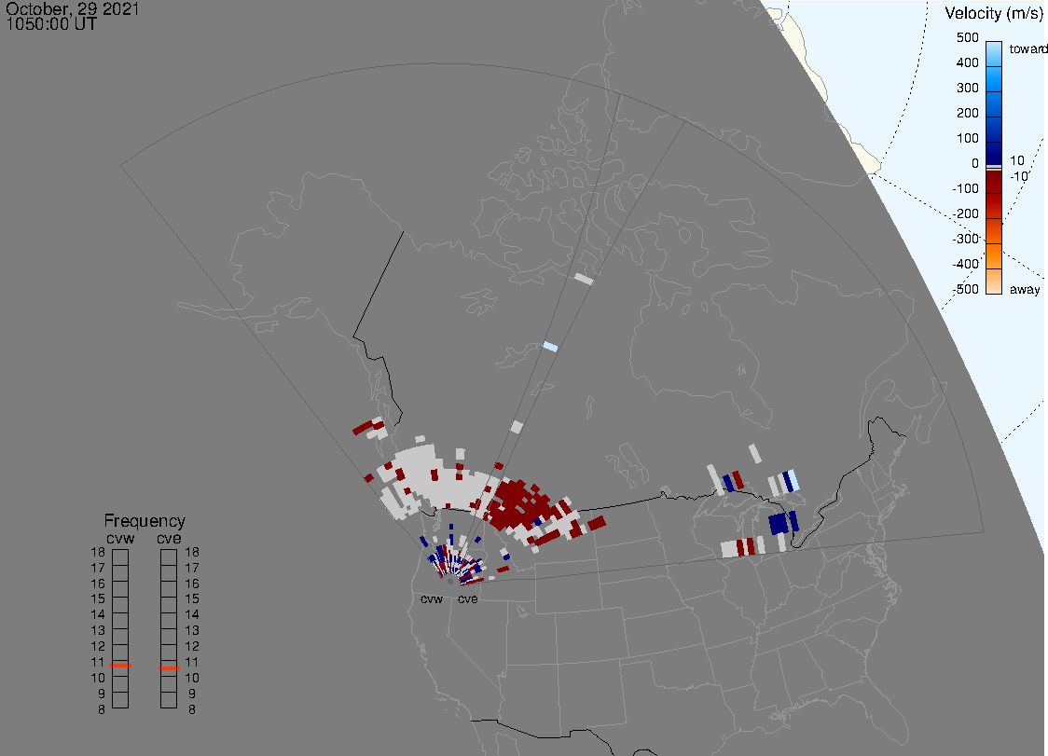Click 8 label left of cvw frequency bar
Image resolution: width=1048 pixels, height=756 pixels.
tap(102, 709)
